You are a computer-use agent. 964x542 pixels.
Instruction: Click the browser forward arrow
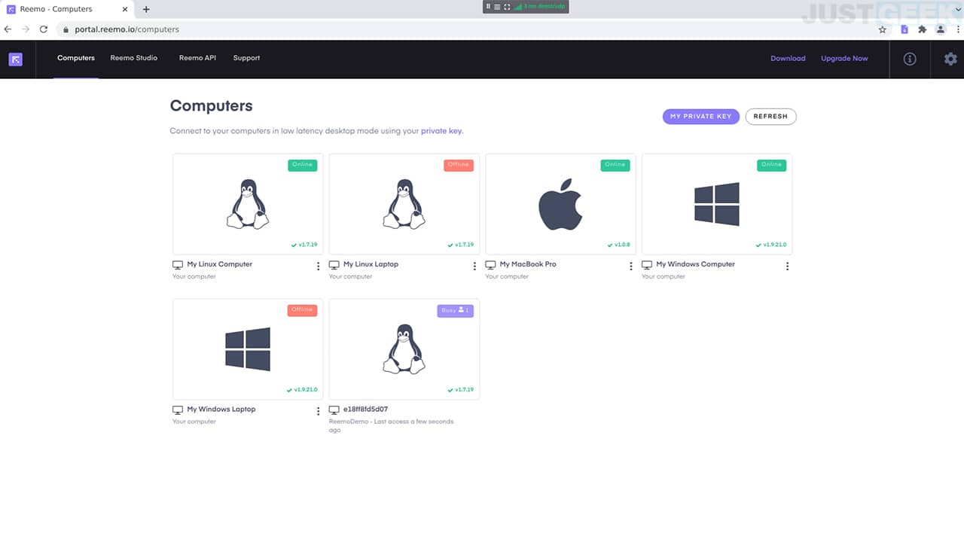coord(26,29)
